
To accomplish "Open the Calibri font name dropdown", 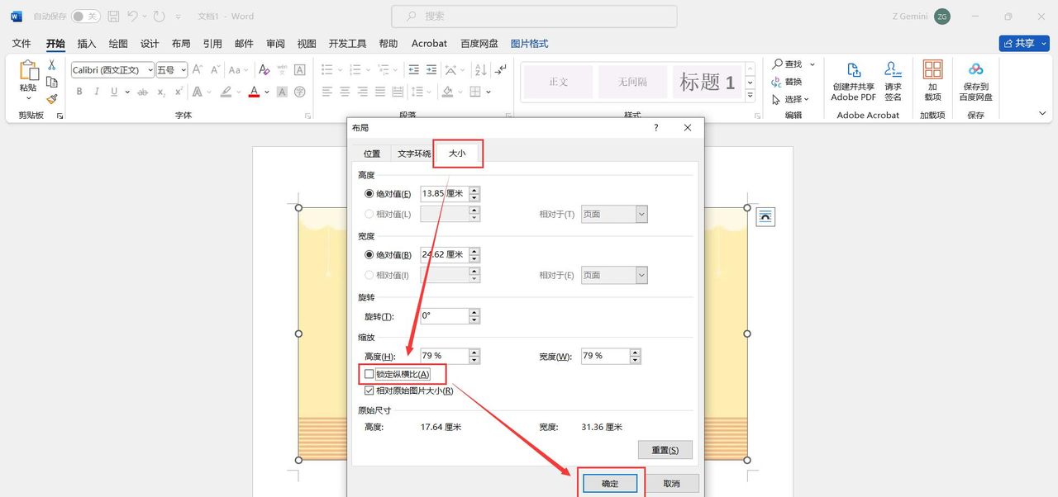I will (149, 69).
